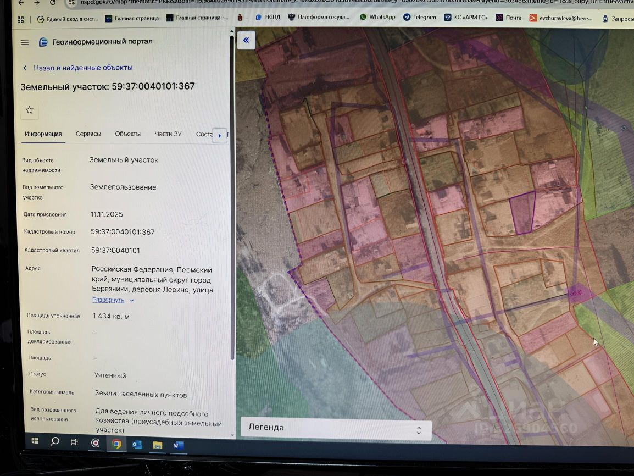Open the Легенда dropdown on the map

(x=336, y=429)
